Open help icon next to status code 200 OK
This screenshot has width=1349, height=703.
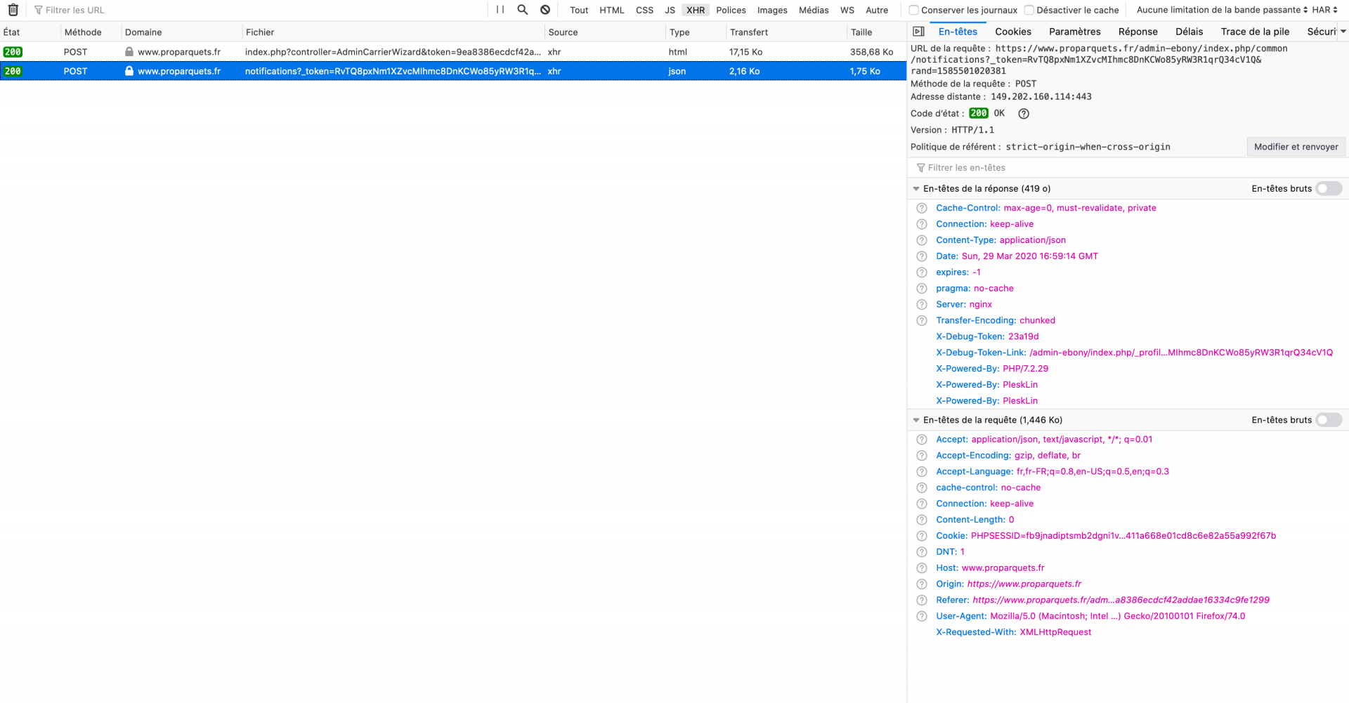pyautogui.click(x=1024, y=114)
